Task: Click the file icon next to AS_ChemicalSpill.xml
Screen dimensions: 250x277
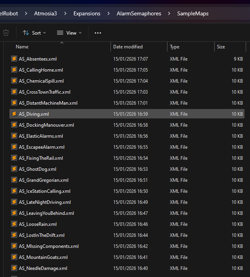Action: (x=14, y=81)
